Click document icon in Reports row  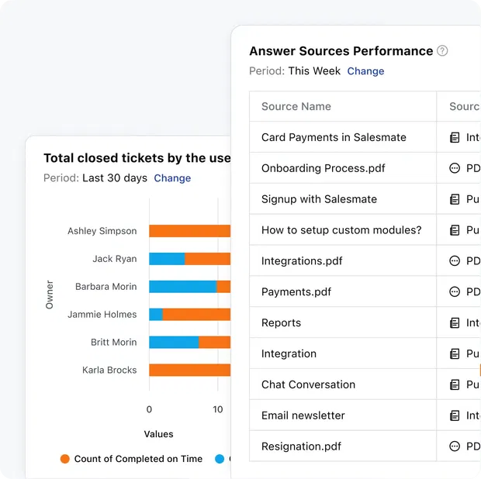455,323
